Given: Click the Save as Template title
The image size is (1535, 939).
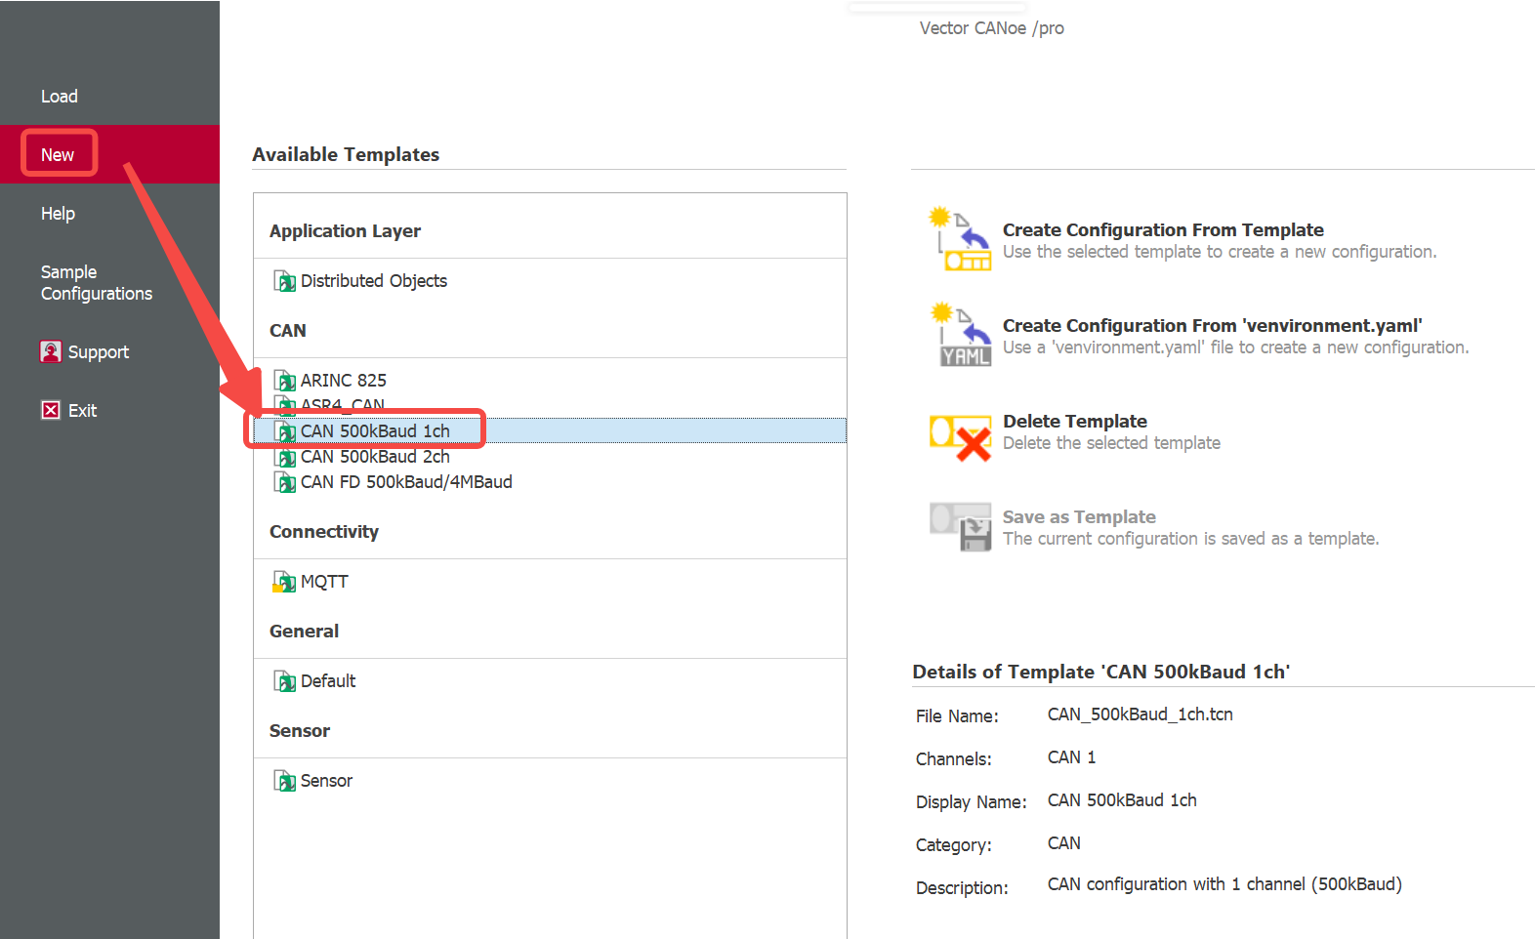Looking at the screenshot, I should click(1079, 517).
